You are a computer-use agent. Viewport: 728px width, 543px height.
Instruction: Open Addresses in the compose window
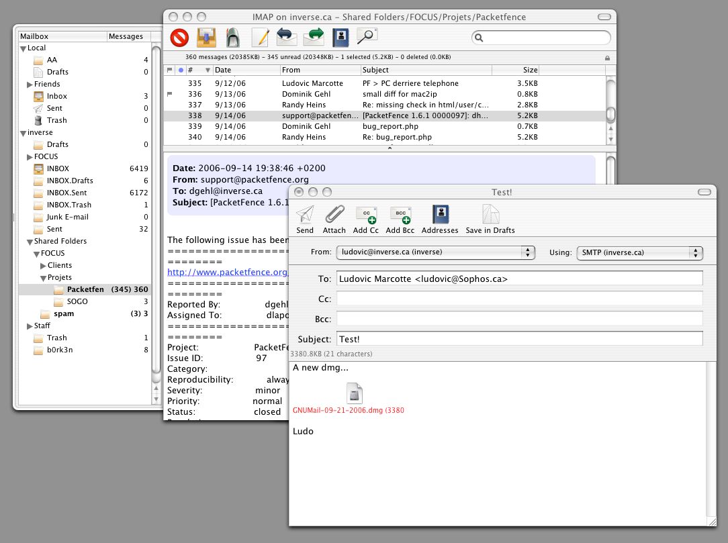click(x=441, y=214)
